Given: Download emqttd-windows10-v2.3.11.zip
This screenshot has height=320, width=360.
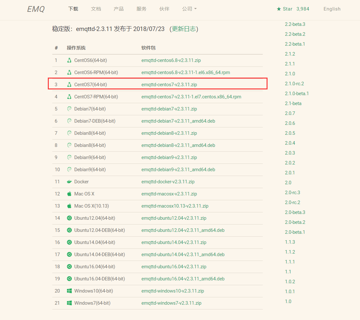Looking at the screenshot, I should (x=173, y=291).
